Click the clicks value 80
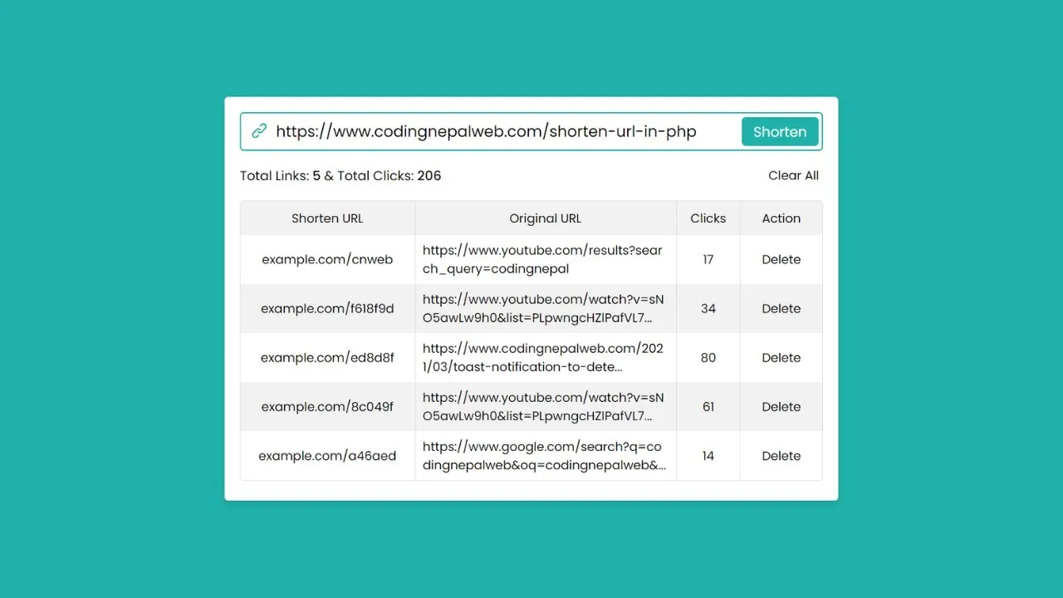1063x598 pixels. coord(708,357)
